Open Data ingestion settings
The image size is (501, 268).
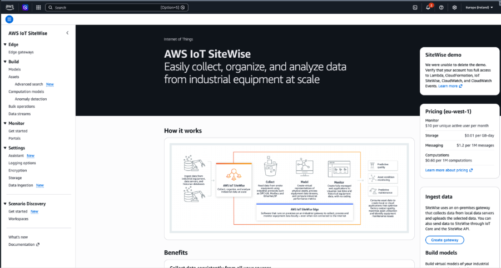[21, 185]
